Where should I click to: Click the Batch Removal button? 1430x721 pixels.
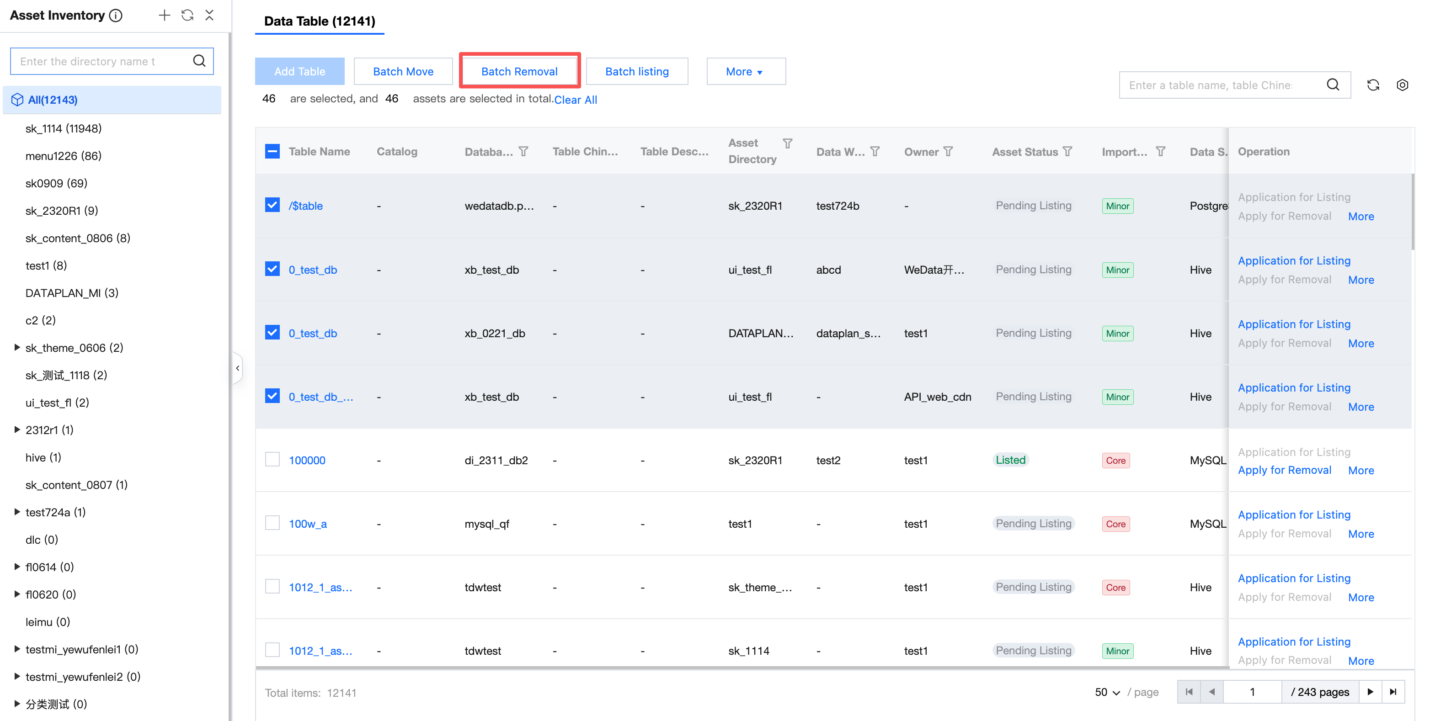519,72
